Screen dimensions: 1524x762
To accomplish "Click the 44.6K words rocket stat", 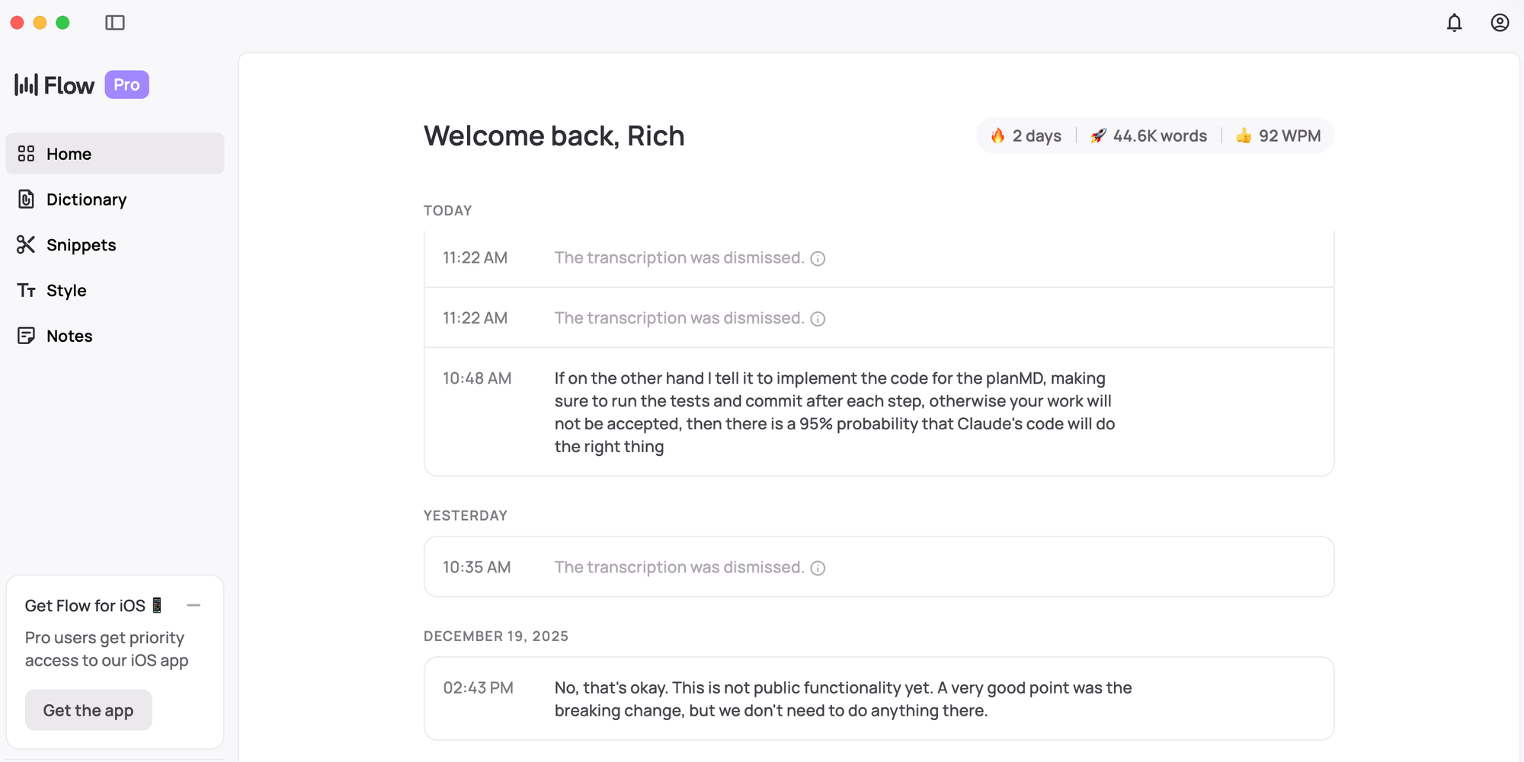I will 1149,136.
